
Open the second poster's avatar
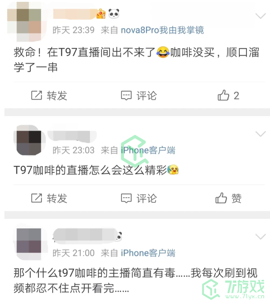tap(29, 140)
